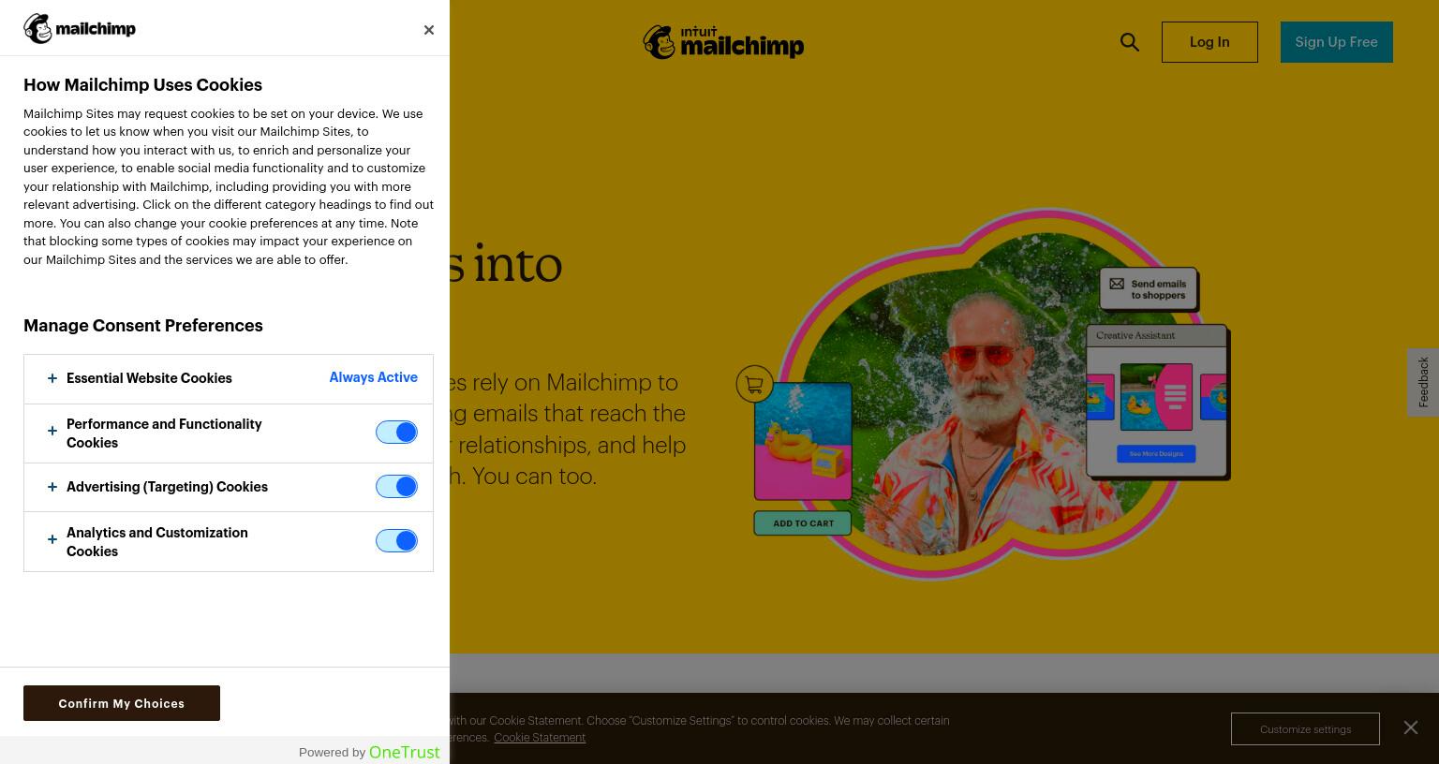Screen dimensions: 1439x764
Task: Open the Feedback side tab
Action: pyautogui.click(x=1423, y=382)
